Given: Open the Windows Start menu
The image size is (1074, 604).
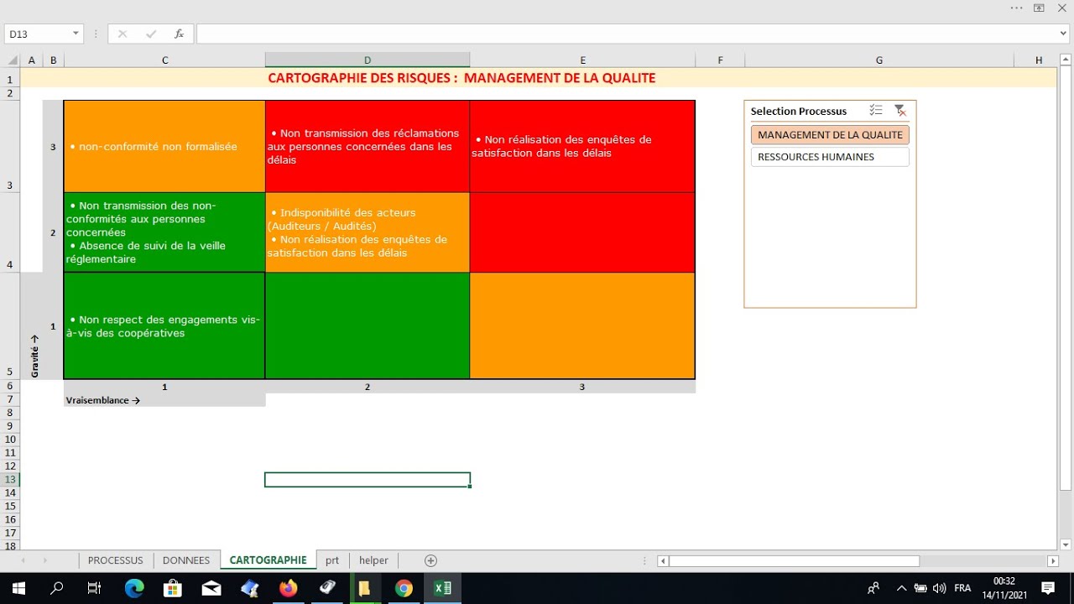Looking at the screenshot, I should 18,588.
